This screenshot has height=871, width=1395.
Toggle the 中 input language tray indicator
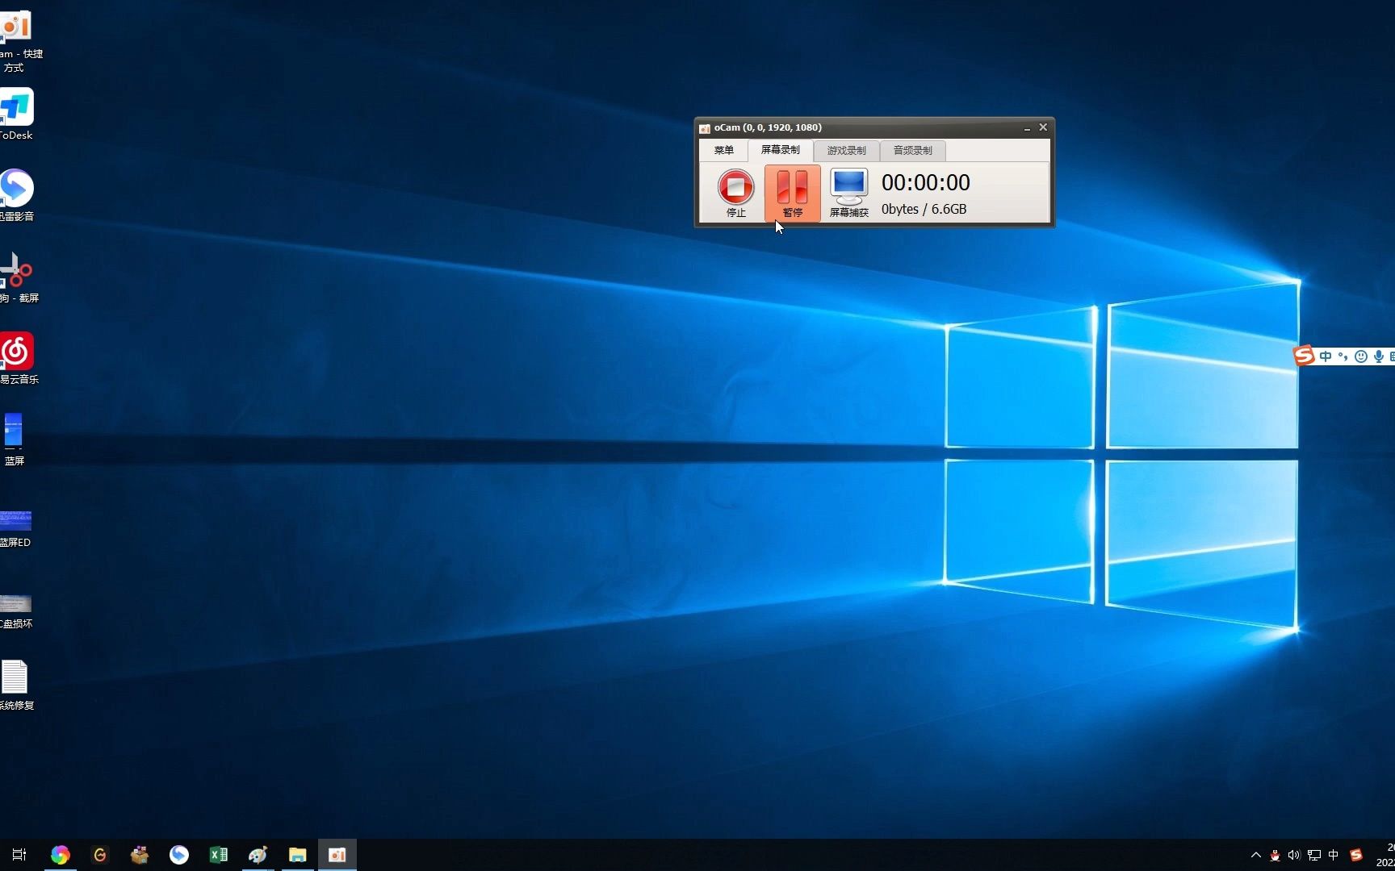tap(1334, 855)
